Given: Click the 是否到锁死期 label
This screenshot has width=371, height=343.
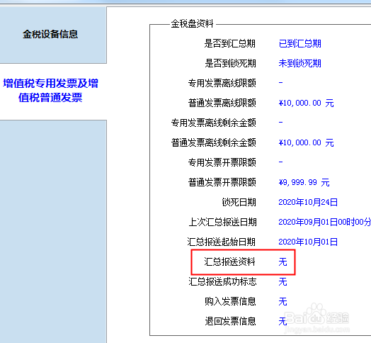Looking at the screenshot, I should click(230, 64).
